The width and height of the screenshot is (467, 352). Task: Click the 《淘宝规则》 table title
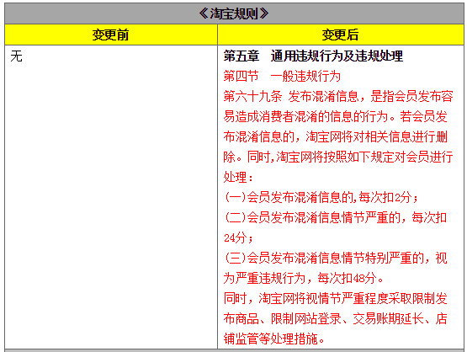(234, 13)
